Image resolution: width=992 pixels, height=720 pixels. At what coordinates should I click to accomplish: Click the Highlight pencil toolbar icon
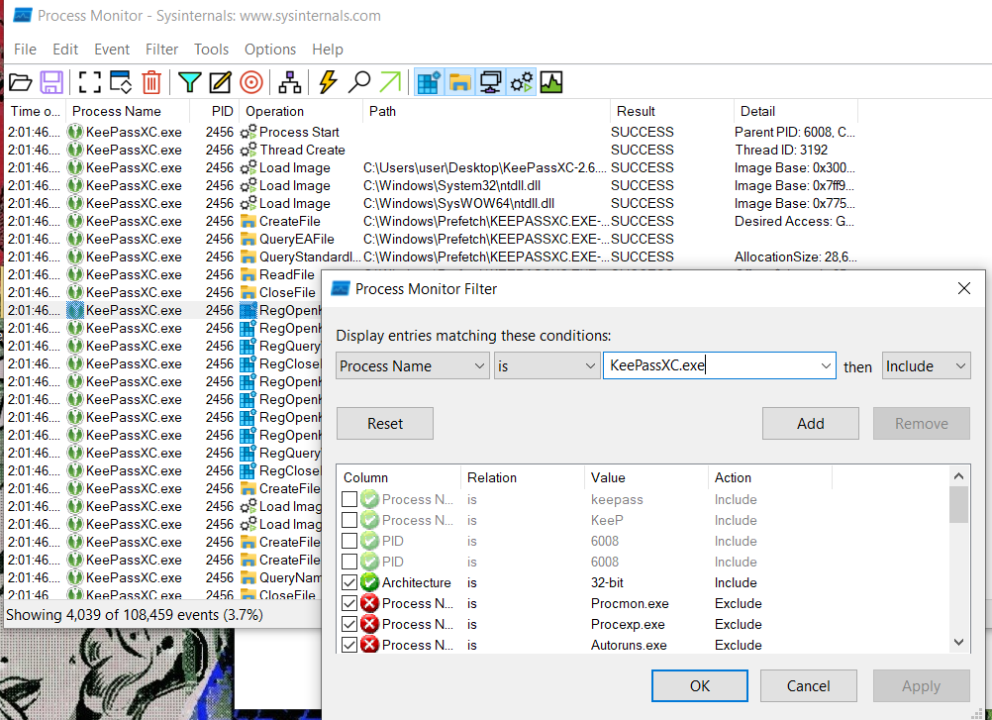220,82
